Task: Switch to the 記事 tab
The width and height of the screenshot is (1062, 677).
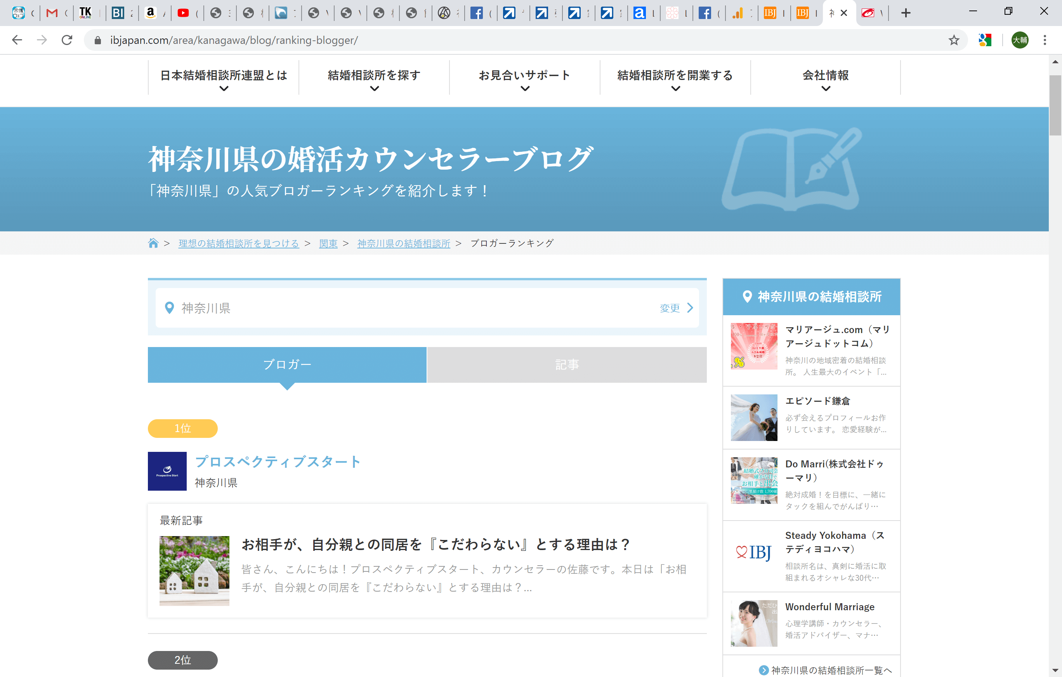Action: coord(567,365)
